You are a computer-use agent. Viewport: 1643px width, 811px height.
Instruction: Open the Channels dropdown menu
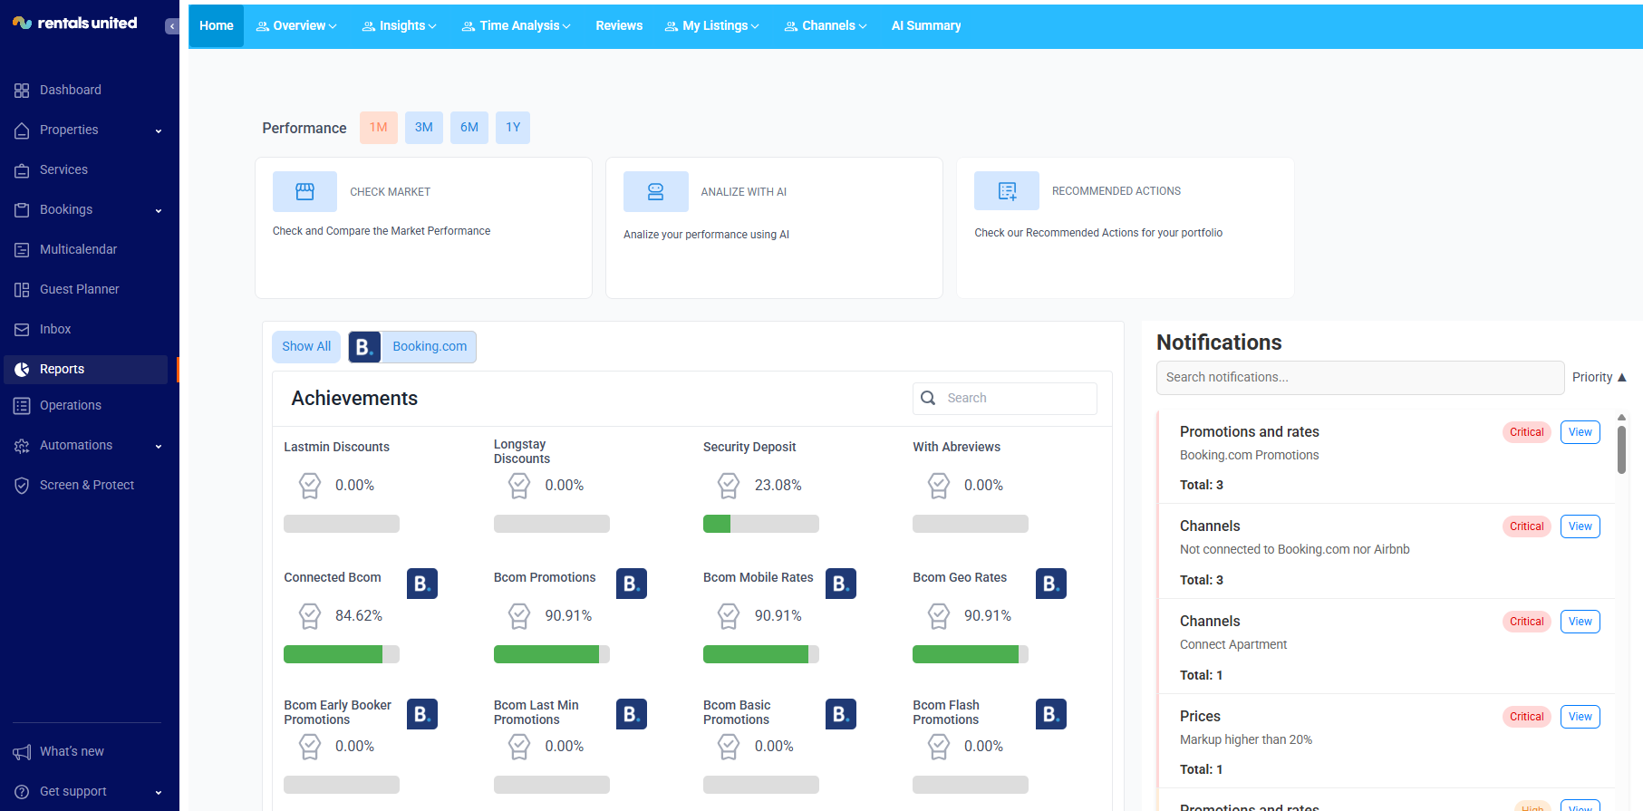coord(826,25)
